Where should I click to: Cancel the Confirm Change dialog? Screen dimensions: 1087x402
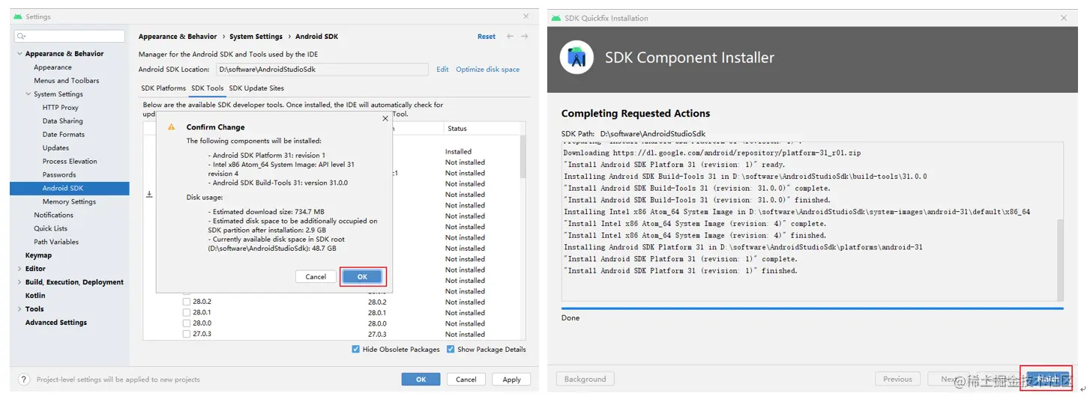(x=316, y=276)
